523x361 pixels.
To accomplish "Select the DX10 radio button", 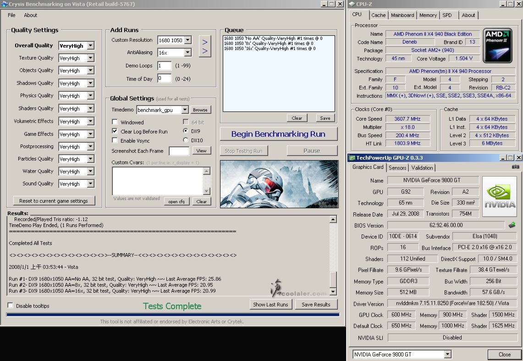I will click(186, 140).
